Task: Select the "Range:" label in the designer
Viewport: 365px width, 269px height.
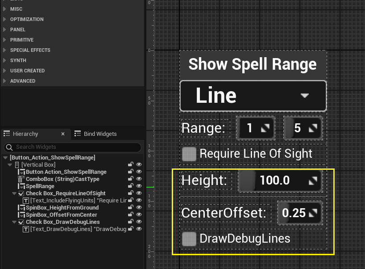Action: [x=203, y=128]
